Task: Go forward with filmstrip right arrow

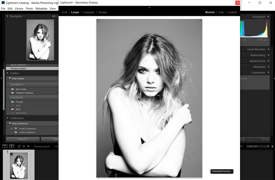Action: [x=28, y=146]
